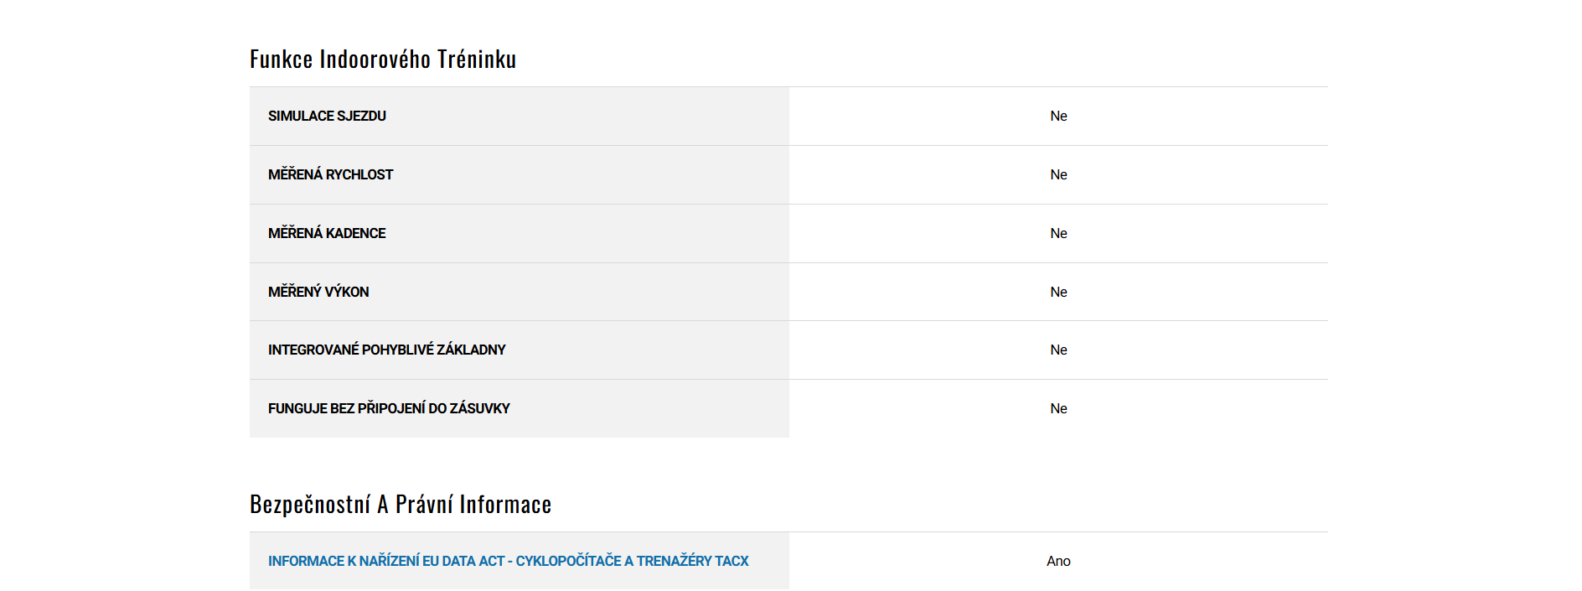The width and height of the screenshot is (1582, 591).
Task: Click the word 'Informace' in the second heading
Action: [505, 505]
